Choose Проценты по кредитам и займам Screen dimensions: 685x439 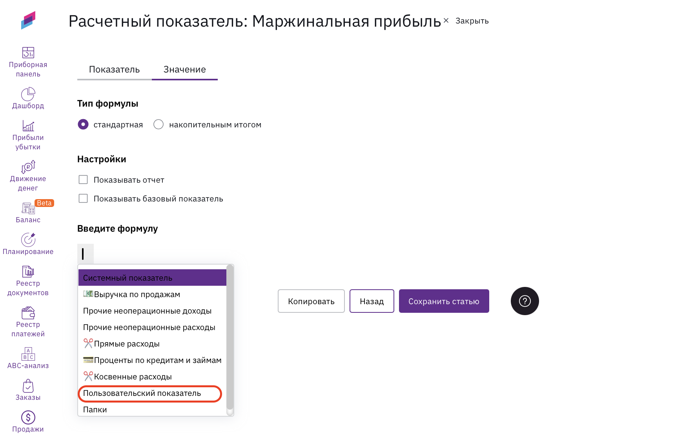pyautogui.click(x=152, y=360)
